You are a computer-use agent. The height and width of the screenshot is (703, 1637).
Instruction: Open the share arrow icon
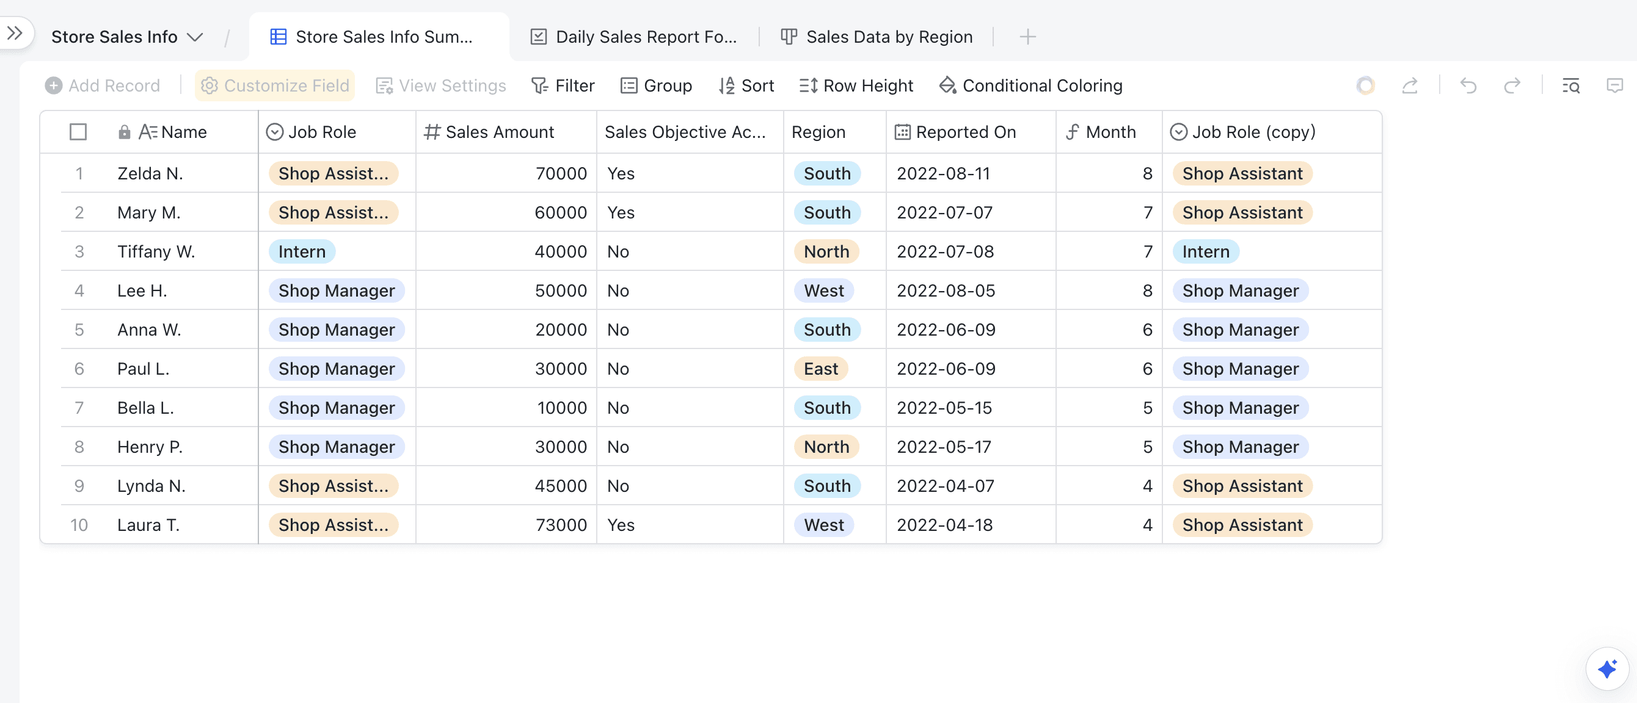click(1410, 85)
